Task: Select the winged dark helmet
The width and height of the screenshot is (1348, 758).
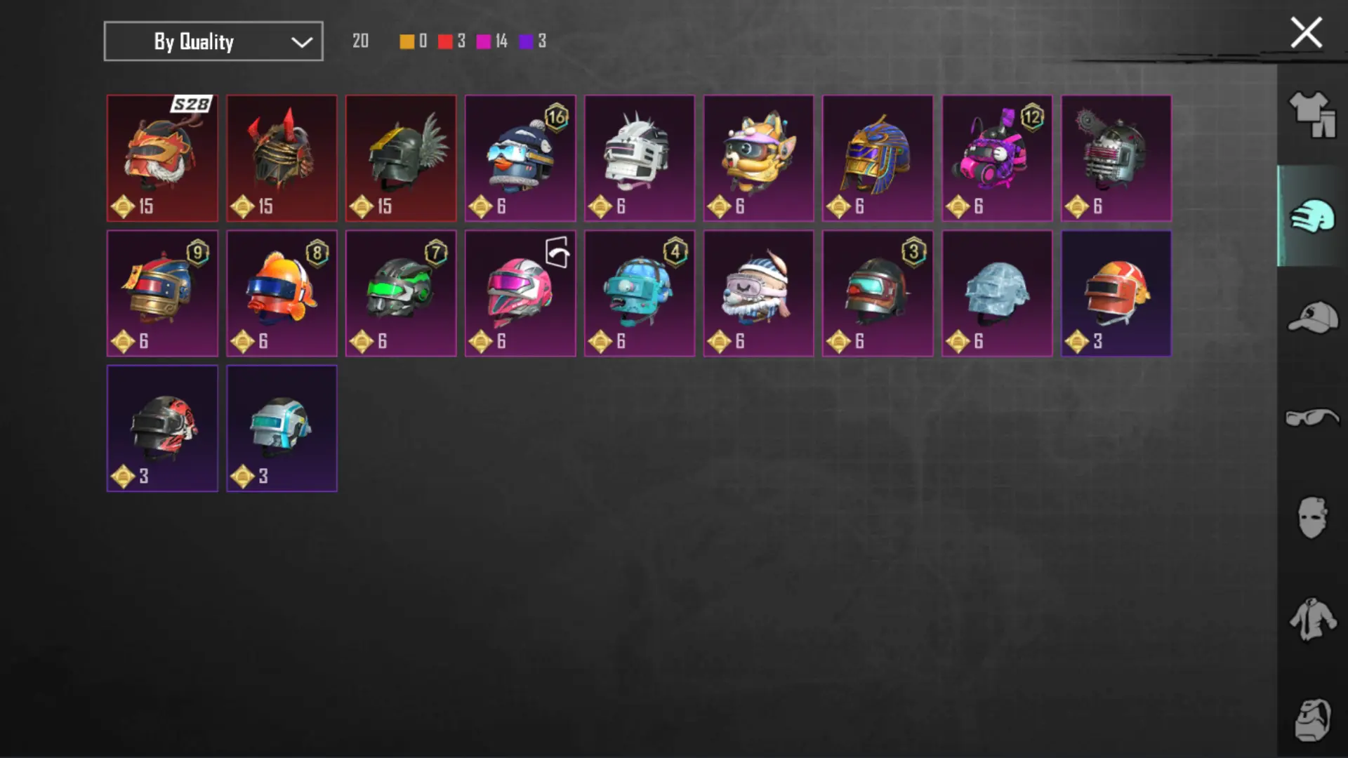Action: click(401, 159)
